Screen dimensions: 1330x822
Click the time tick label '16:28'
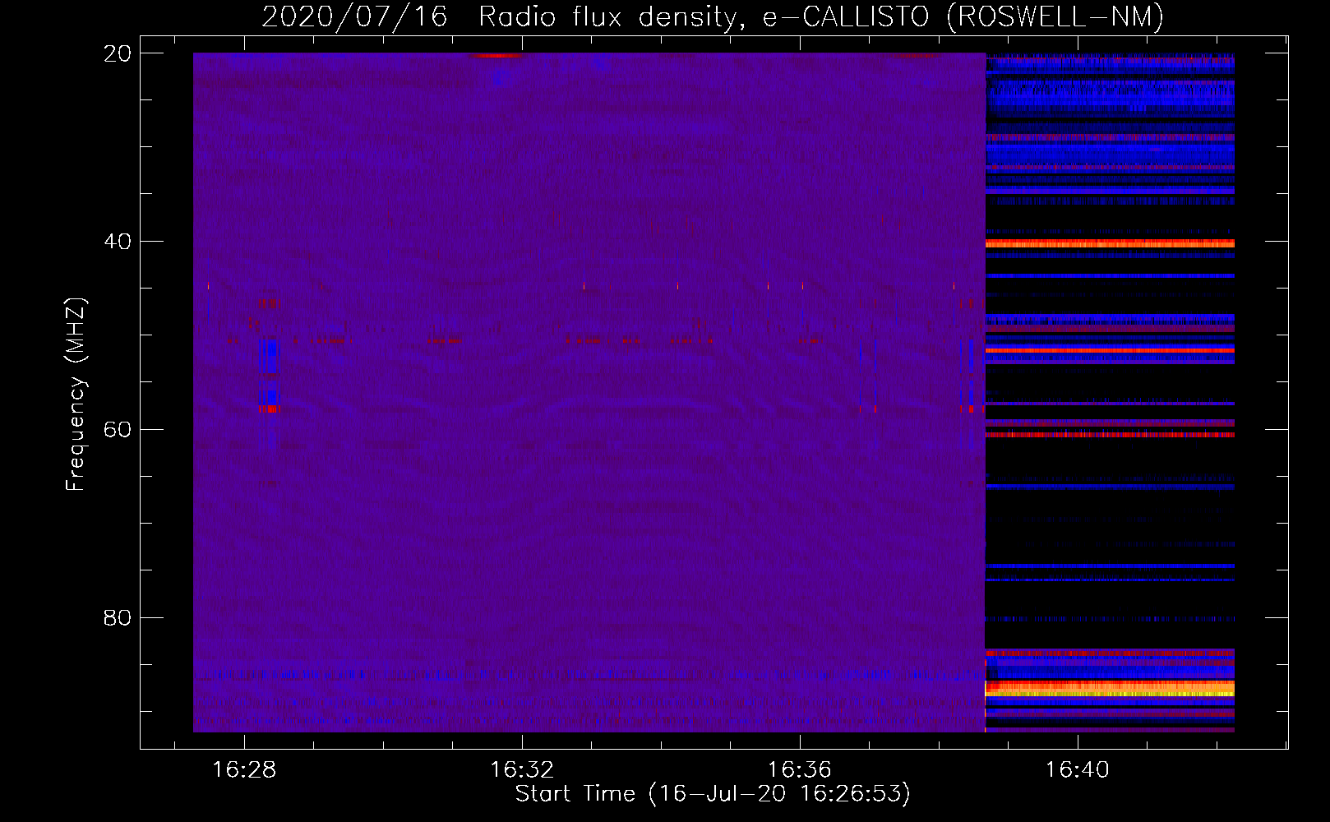[x=244, y=770]
